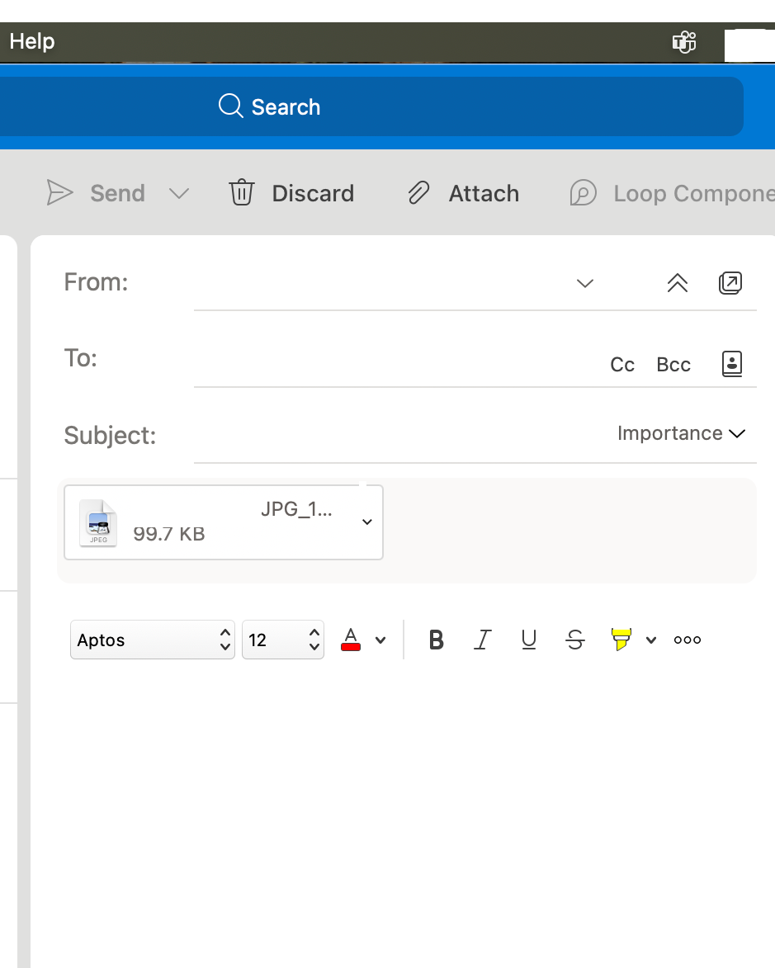Viewport: 775px width, 968px height.
Task: Click the magnifying glass search icon
Action: tap(230, 106)
